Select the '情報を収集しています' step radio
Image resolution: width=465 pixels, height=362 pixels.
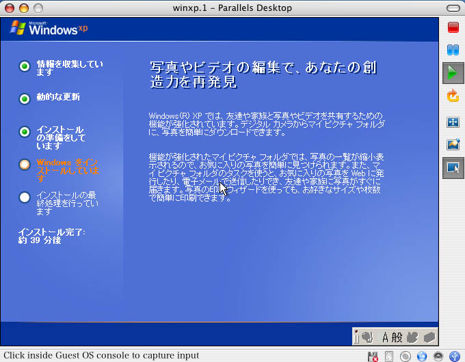pyautogui.click(x=25, y=66)
